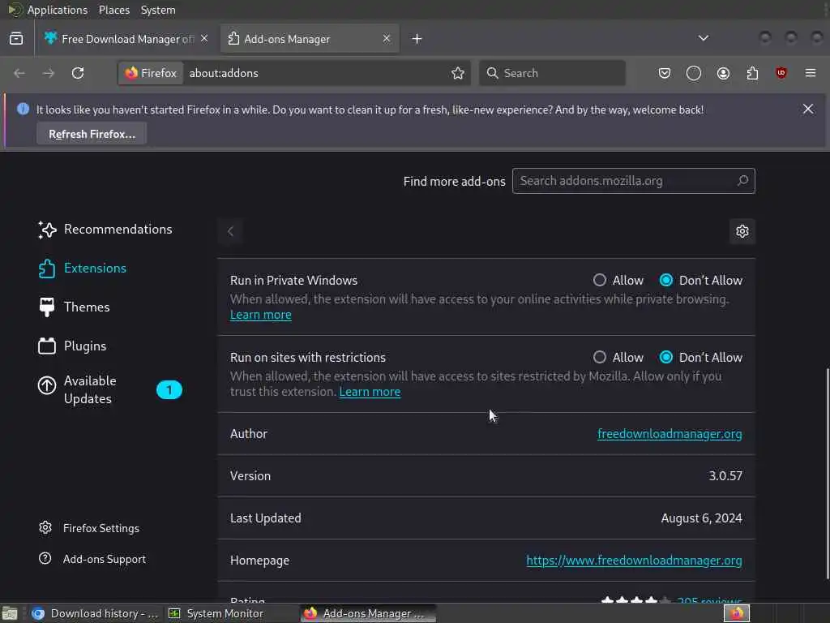Open the Places menu in top panel
830x623 pixels.
[113, 10]
